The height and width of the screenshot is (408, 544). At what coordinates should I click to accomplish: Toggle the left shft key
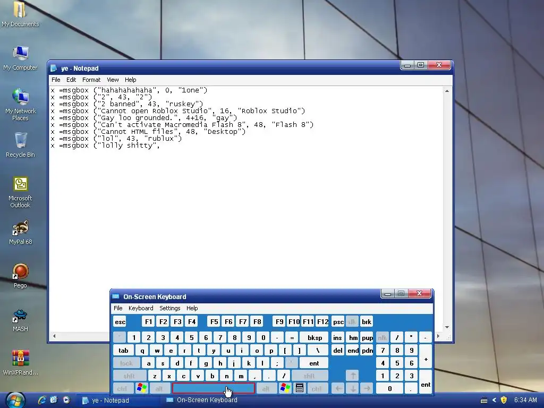pyautogui.click(x=129, y=376)
